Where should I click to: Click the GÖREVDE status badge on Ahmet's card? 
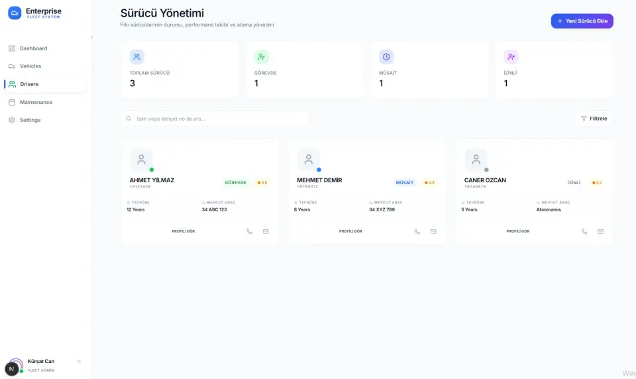[236, 183]
